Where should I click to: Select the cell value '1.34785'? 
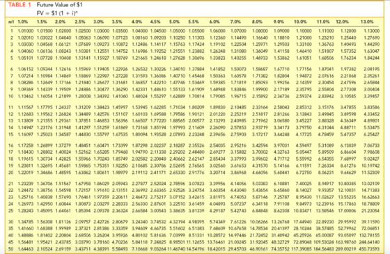[x=26, y=221]
